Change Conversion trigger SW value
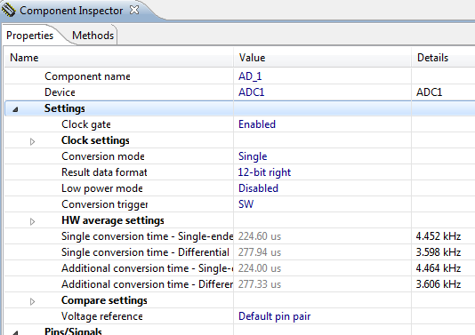Screen dimensions: 475x335 pyautogui.click(x=322, y=204)
